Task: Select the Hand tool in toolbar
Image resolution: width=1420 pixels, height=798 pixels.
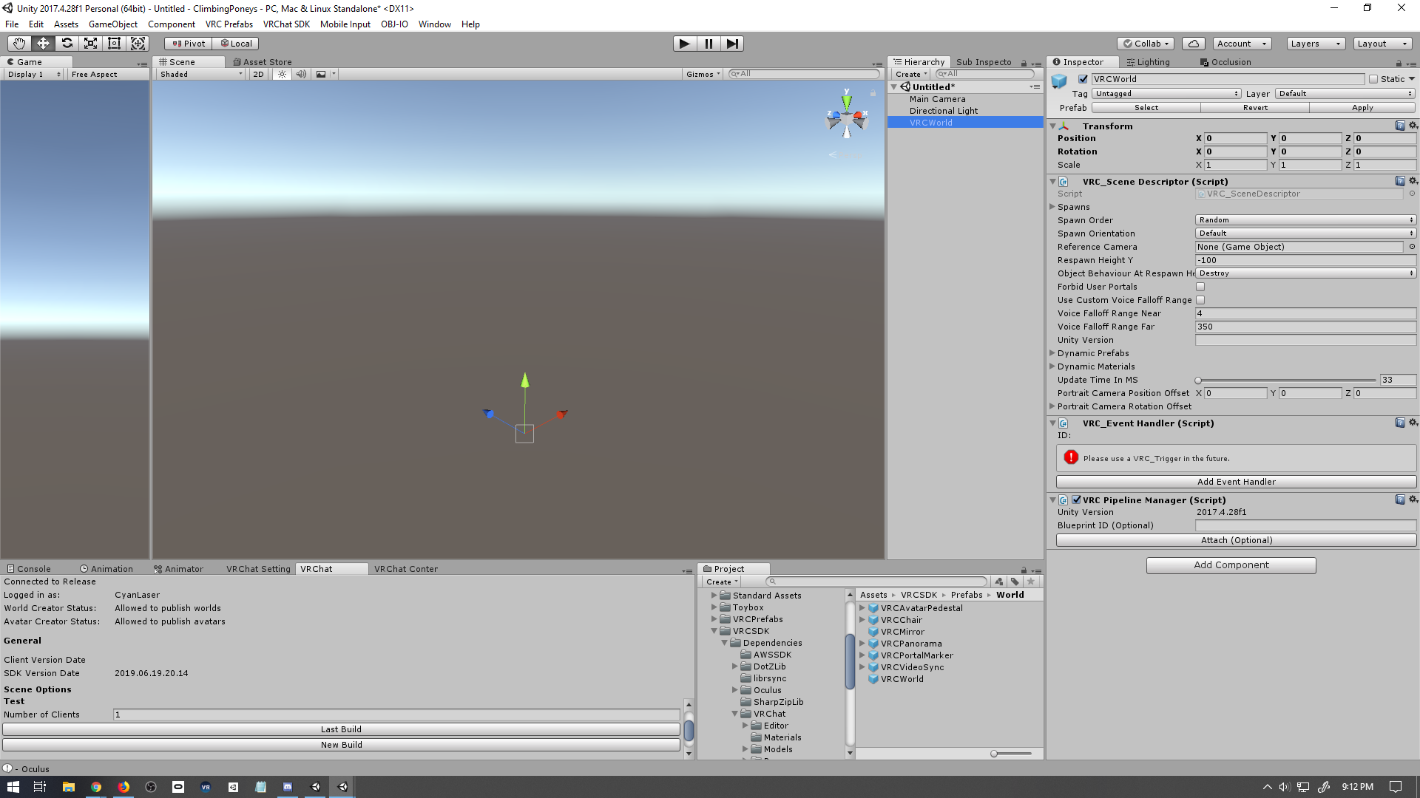Action: point(19,44)
